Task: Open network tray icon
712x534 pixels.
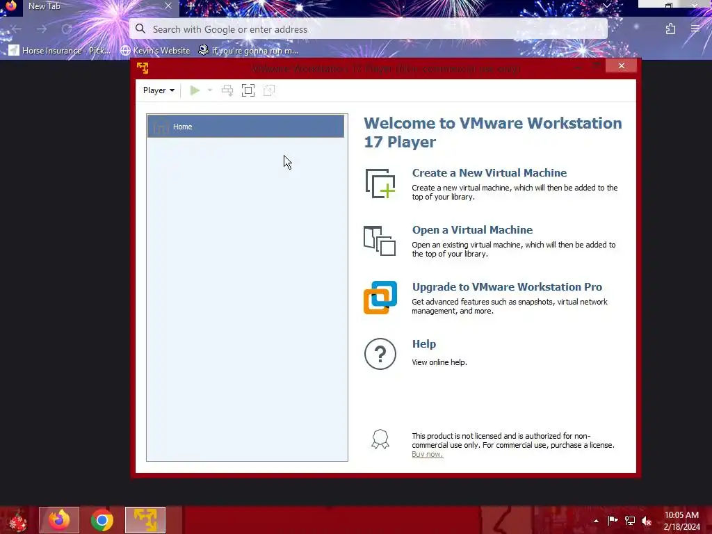Action: click(x=630, y=520)
